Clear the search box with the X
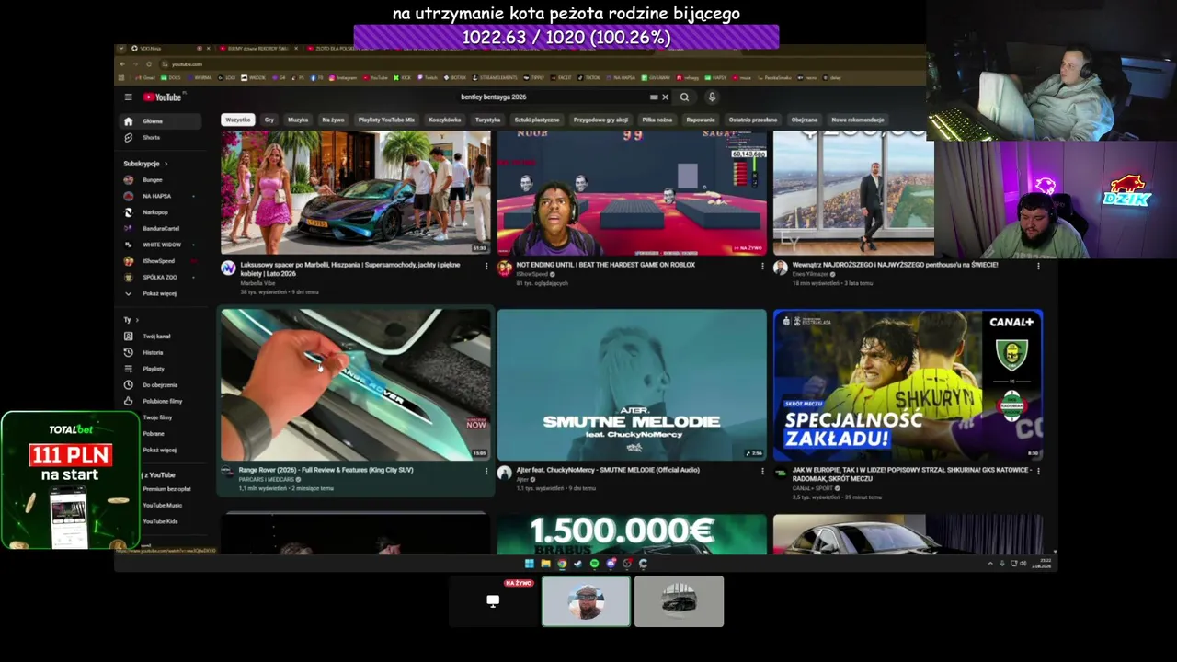The width and height of the screenshot is (1177, 662). [666, 97]
